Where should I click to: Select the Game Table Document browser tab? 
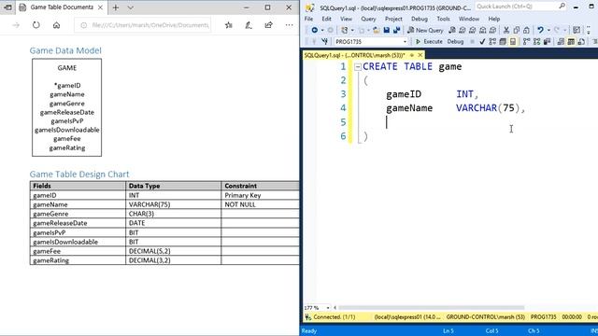point(62,7)
